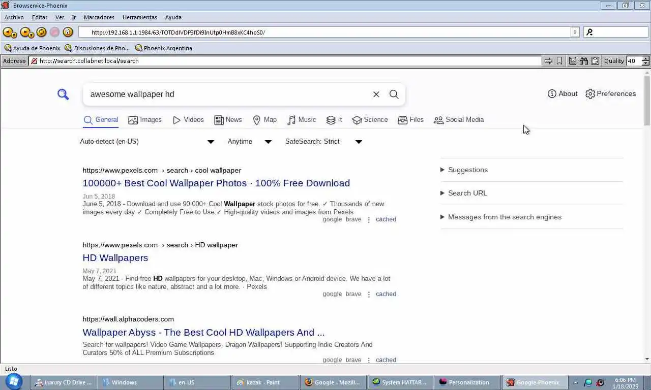Open the Editar menu
This screenshot has height=390, width=651.
tap(40, 17)
